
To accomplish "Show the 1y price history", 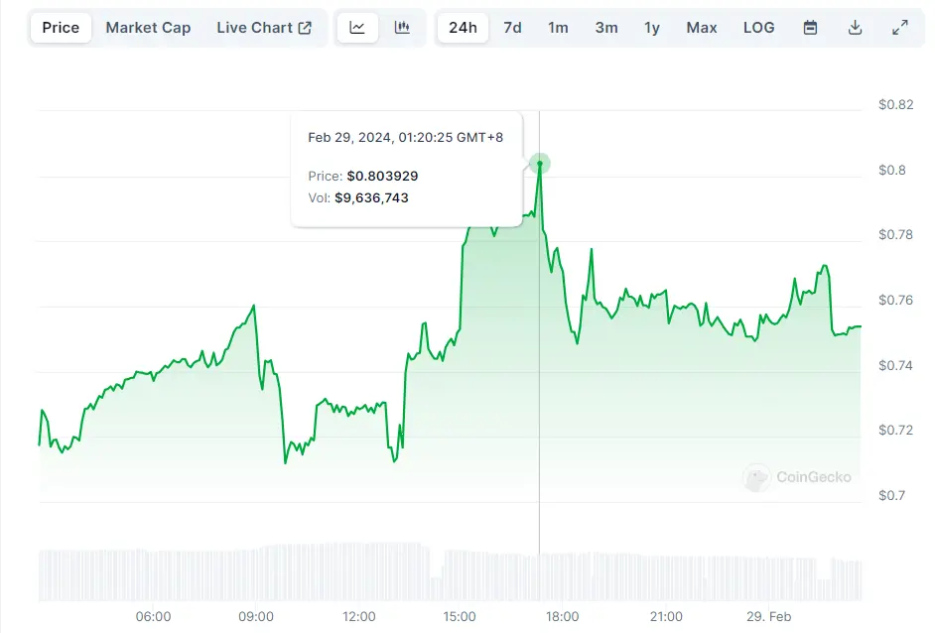I will click(x=651, y=28).
